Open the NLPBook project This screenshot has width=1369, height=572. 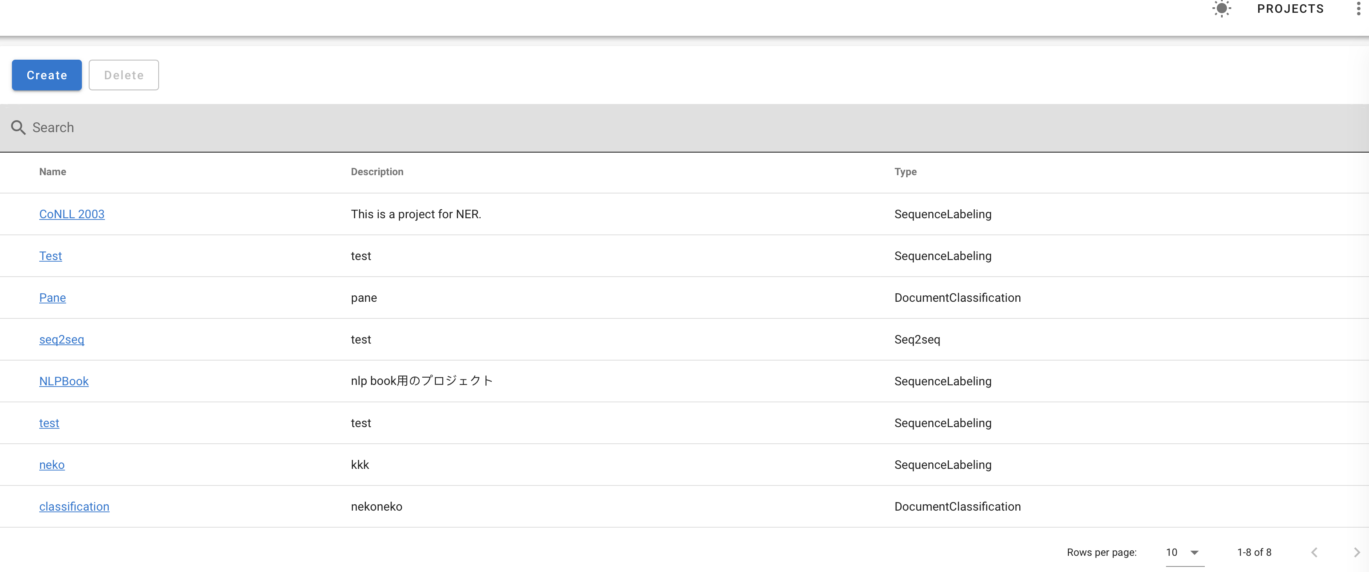64,381
